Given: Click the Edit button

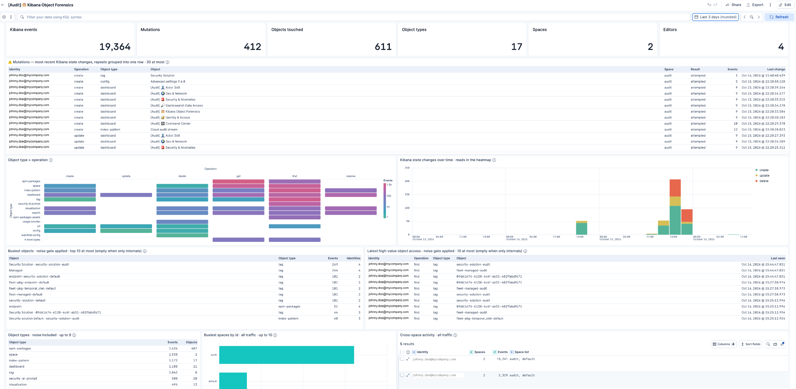Looking at the screenshot, I should [785, 5].
